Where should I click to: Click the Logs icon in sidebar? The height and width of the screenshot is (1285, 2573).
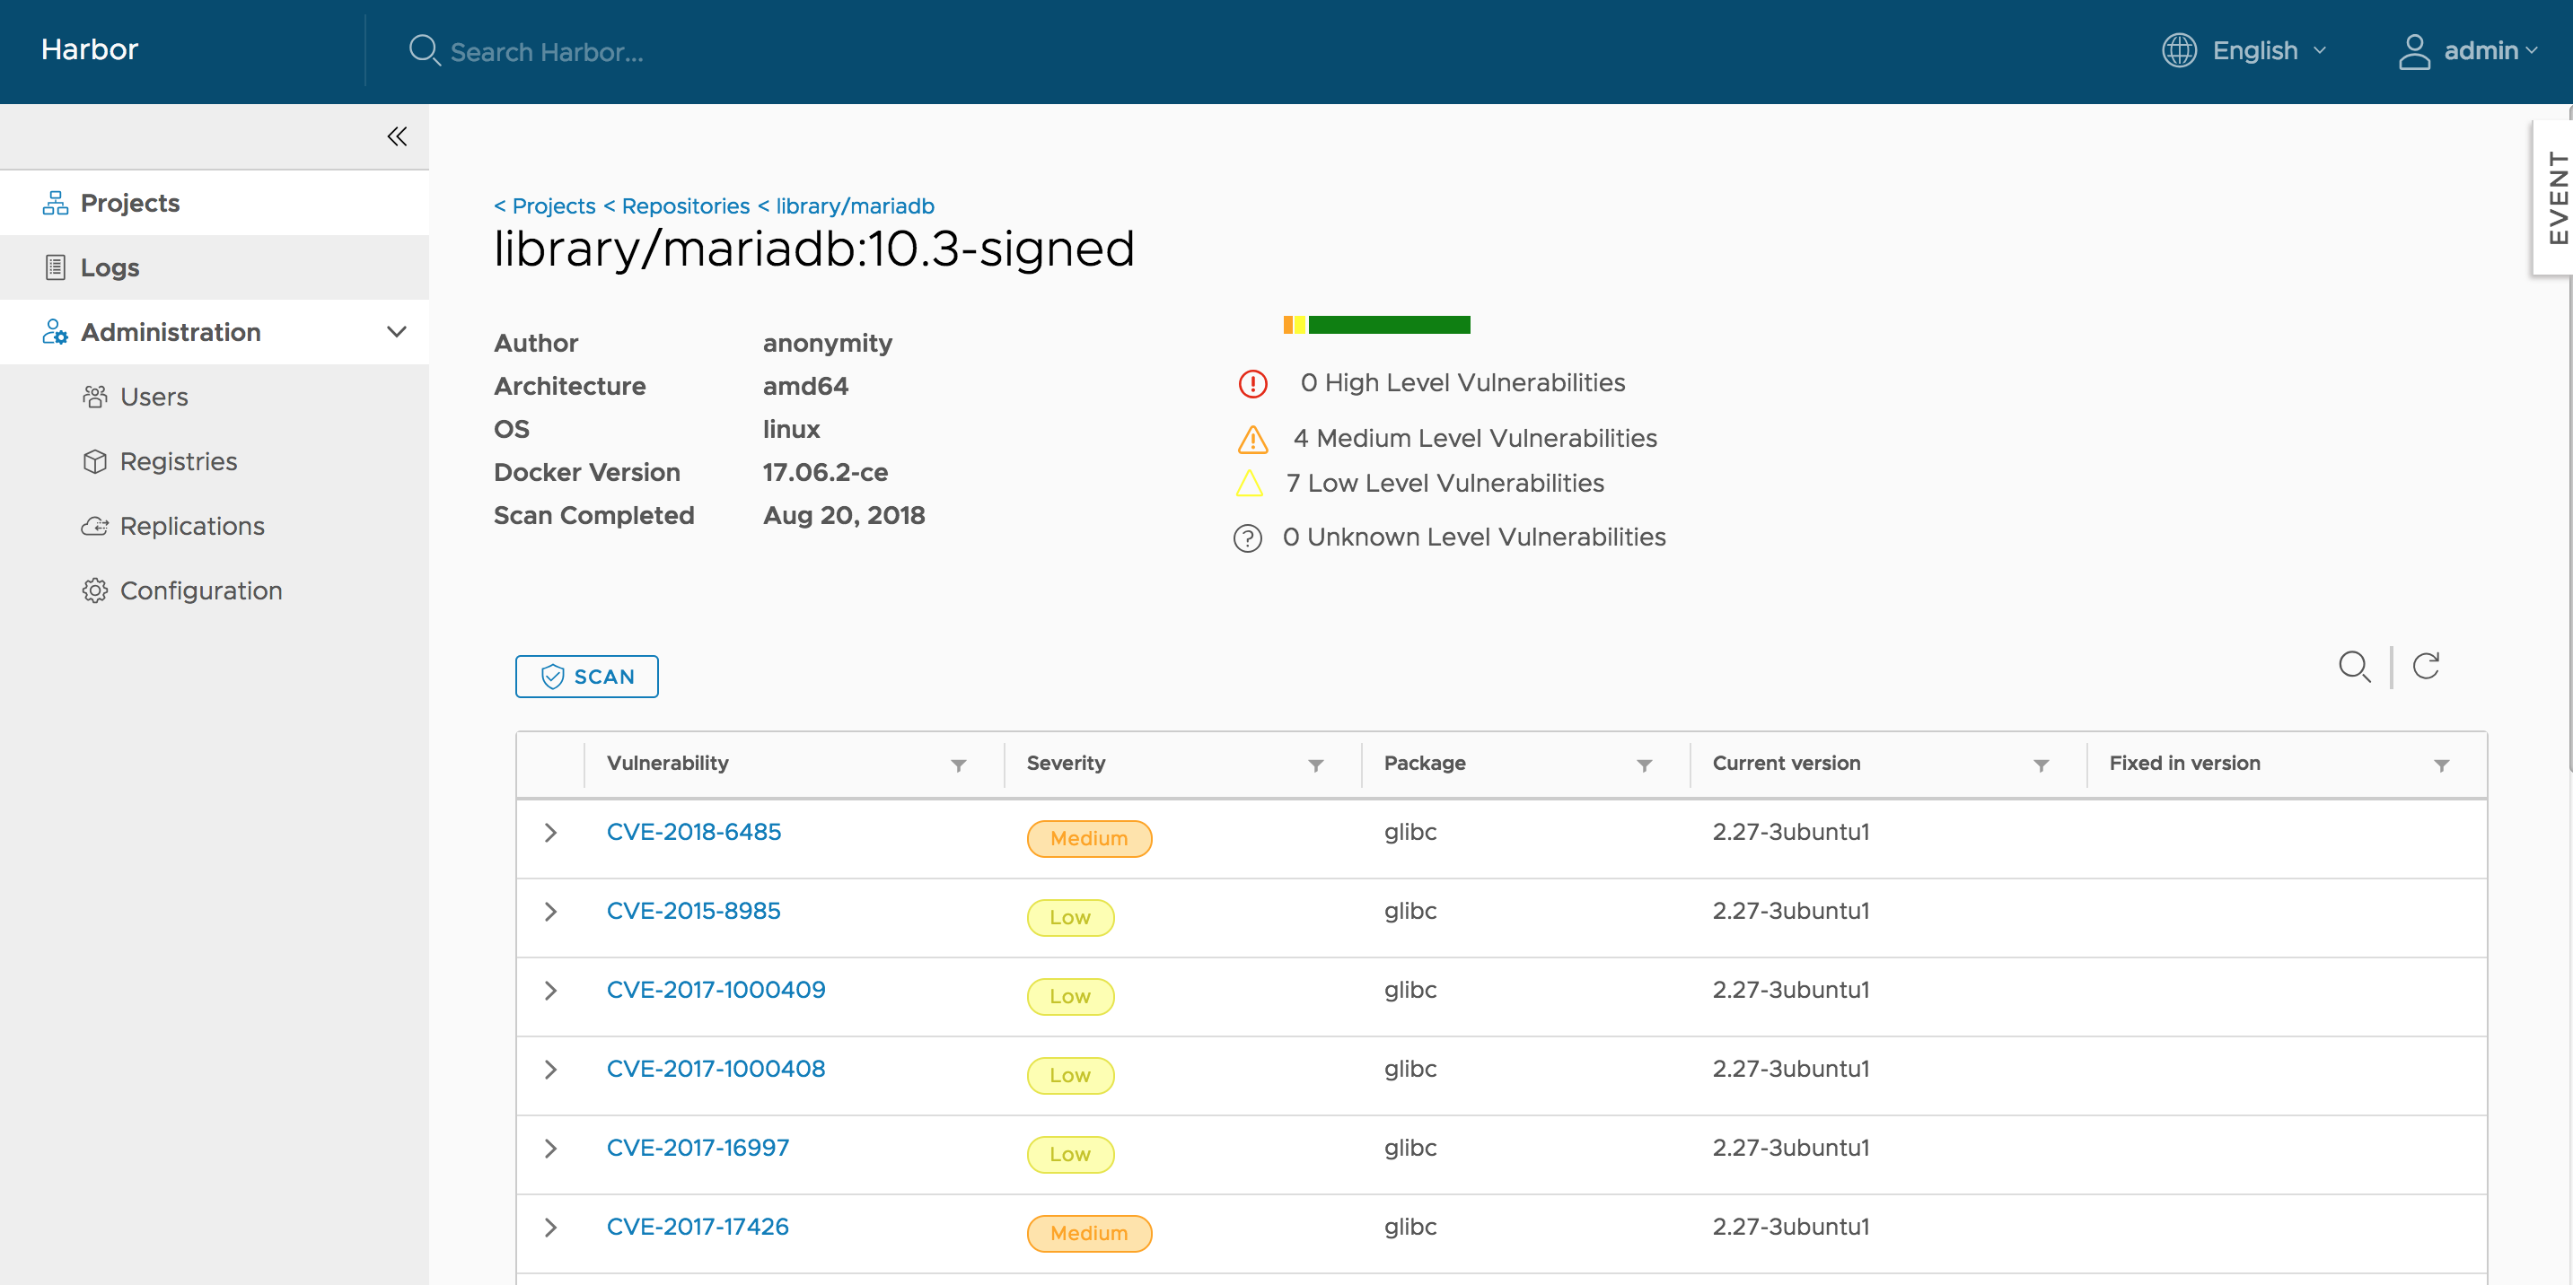pos(55,267)
